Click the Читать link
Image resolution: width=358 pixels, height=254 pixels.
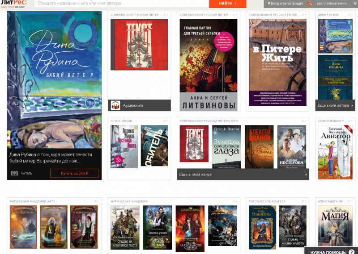click(x=26, y=173)
